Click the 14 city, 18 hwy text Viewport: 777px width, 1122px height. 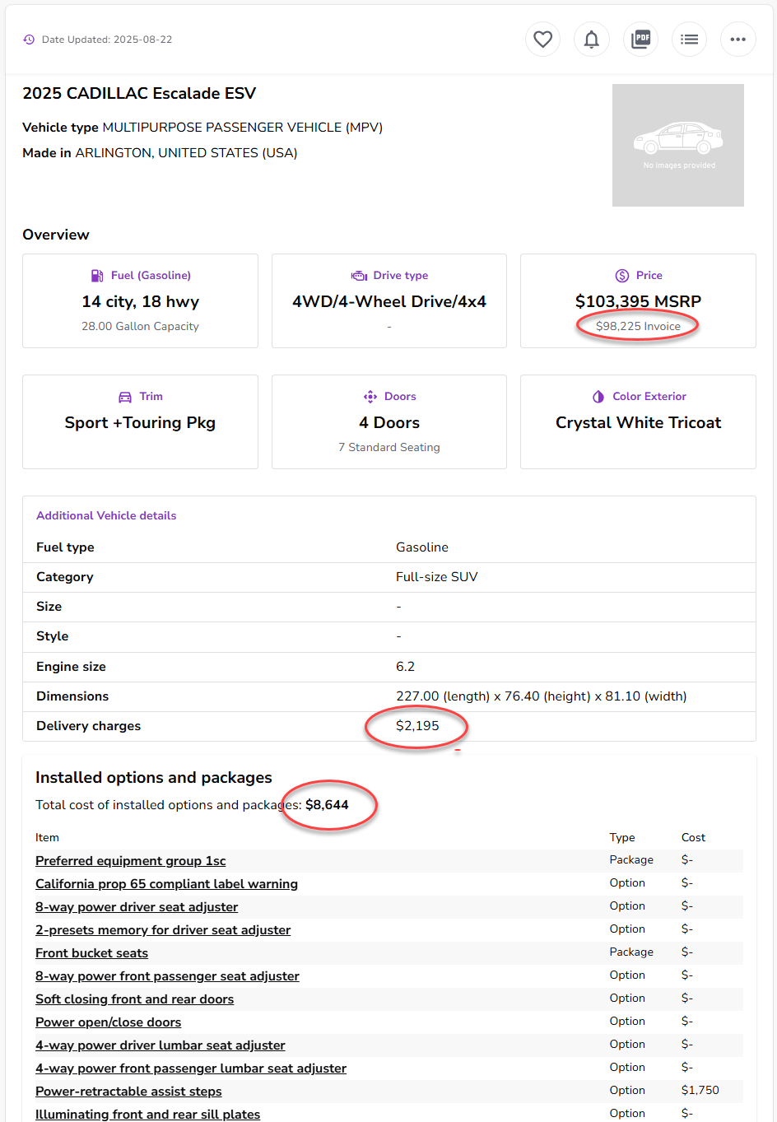tap(140, 301)
